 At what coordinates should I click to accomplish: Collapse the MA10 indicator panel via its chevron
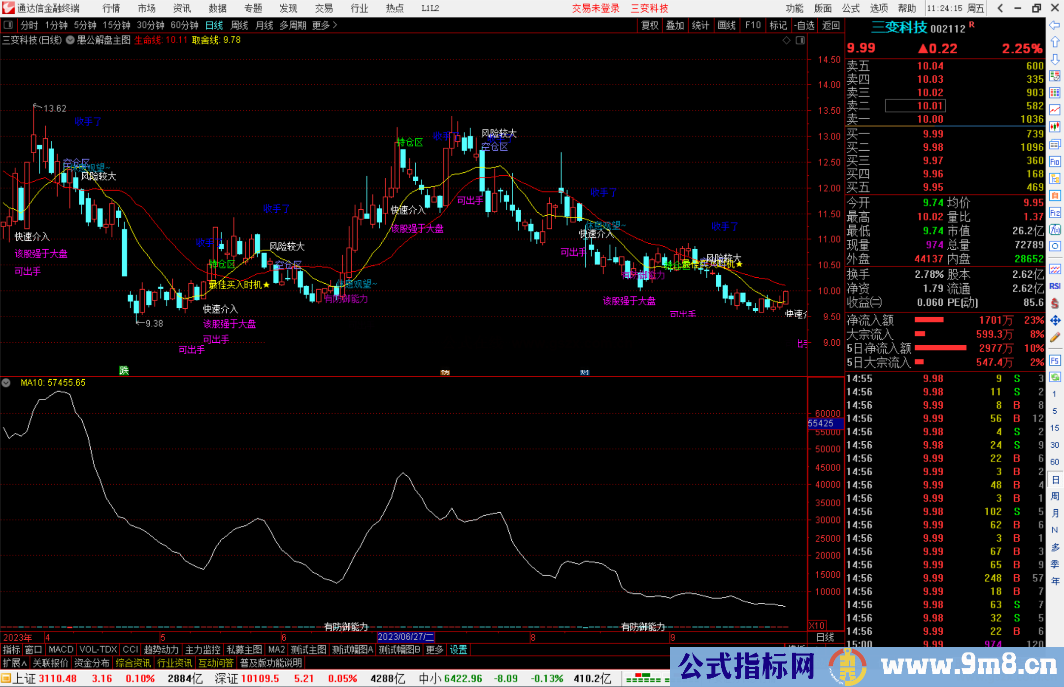click(6, 383)
